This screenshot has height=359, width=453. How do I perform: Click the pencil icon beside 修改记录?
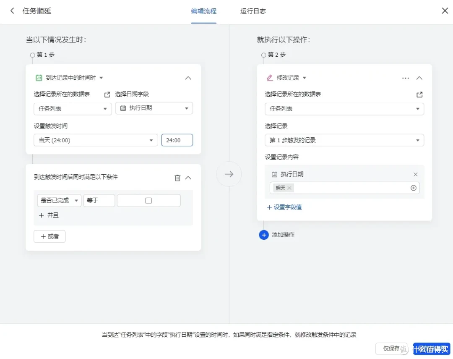[x=270, y=78]
